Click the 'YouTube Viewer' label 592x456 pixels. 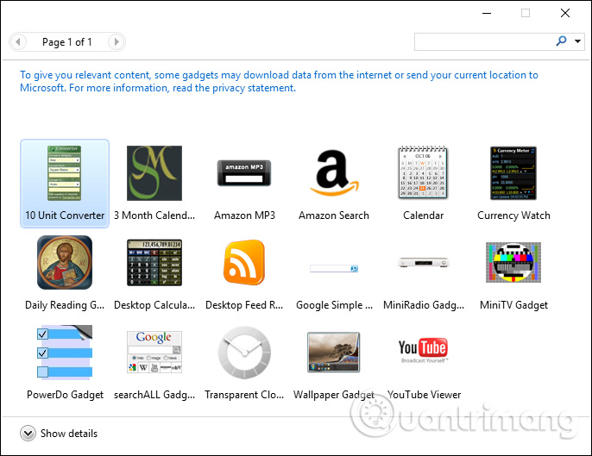point(424,395)
